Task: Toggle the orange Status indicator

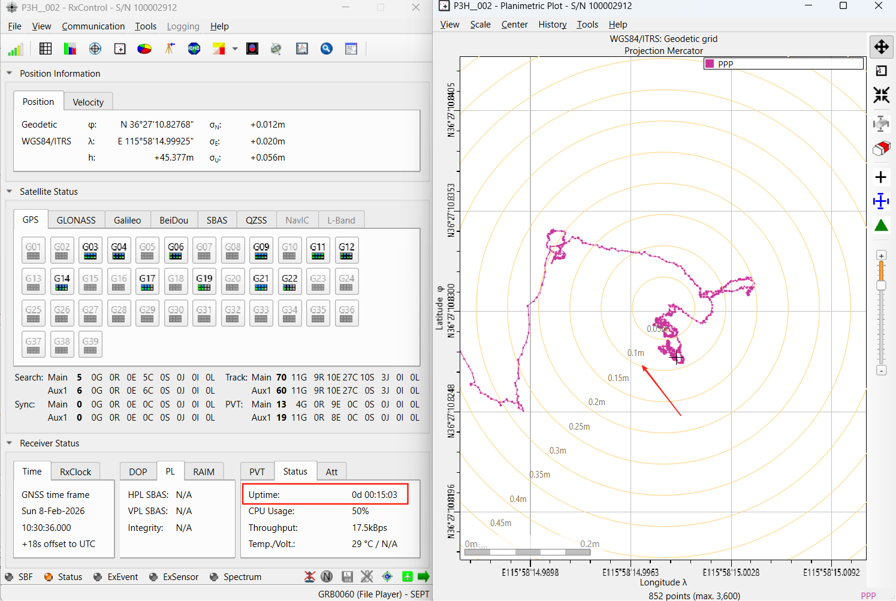Action: [63, 577]
